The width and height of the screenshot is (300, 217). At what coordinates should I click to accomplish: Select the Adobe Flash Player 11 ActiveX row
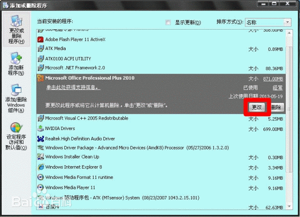(161, 40)
